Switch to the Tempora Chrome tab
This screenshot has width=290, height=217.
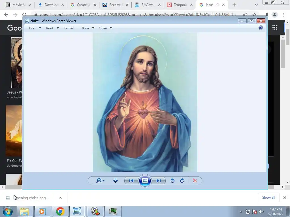(180, 5)
